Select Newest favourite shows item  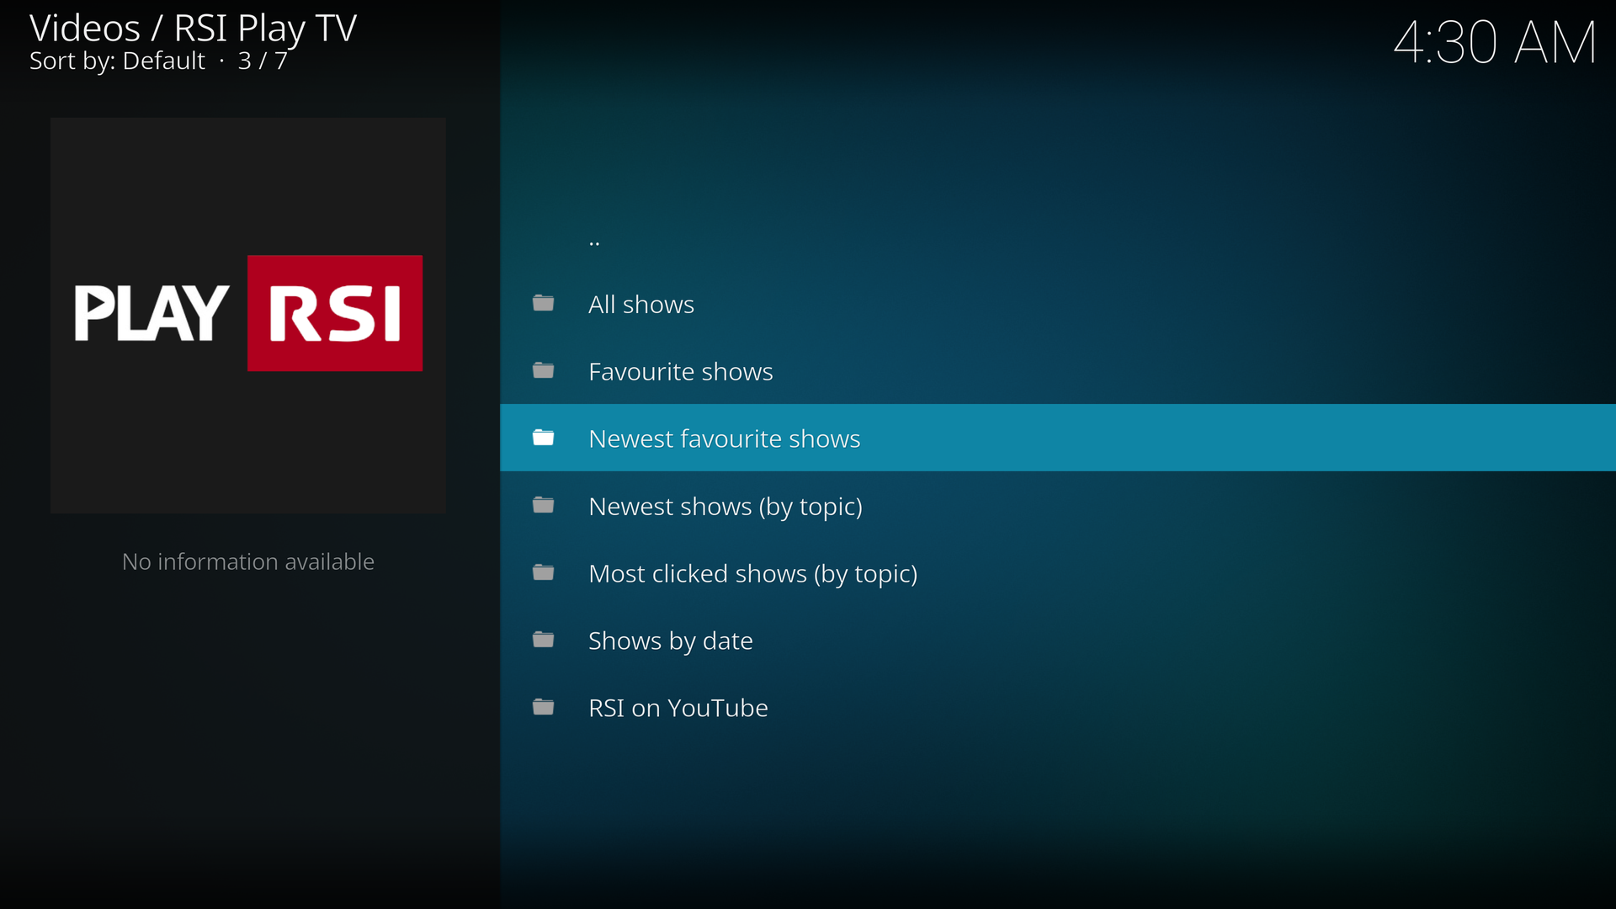[724, 439]
